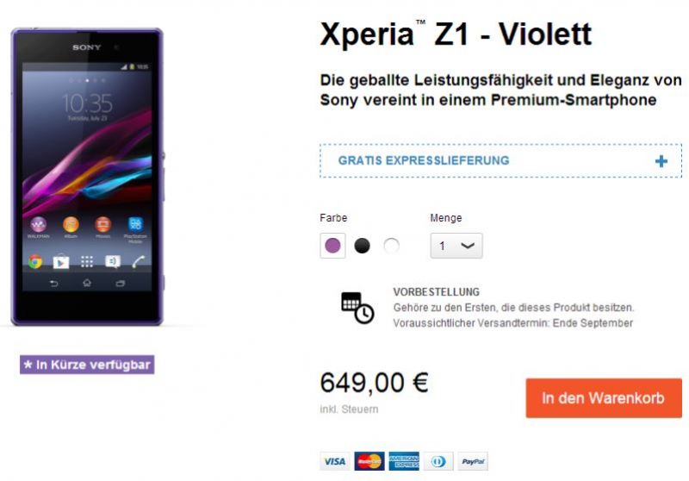Click the Xperia Z1 - Violett title
The height and width of the screenshot is (481, 689).
tap(456, 34)
